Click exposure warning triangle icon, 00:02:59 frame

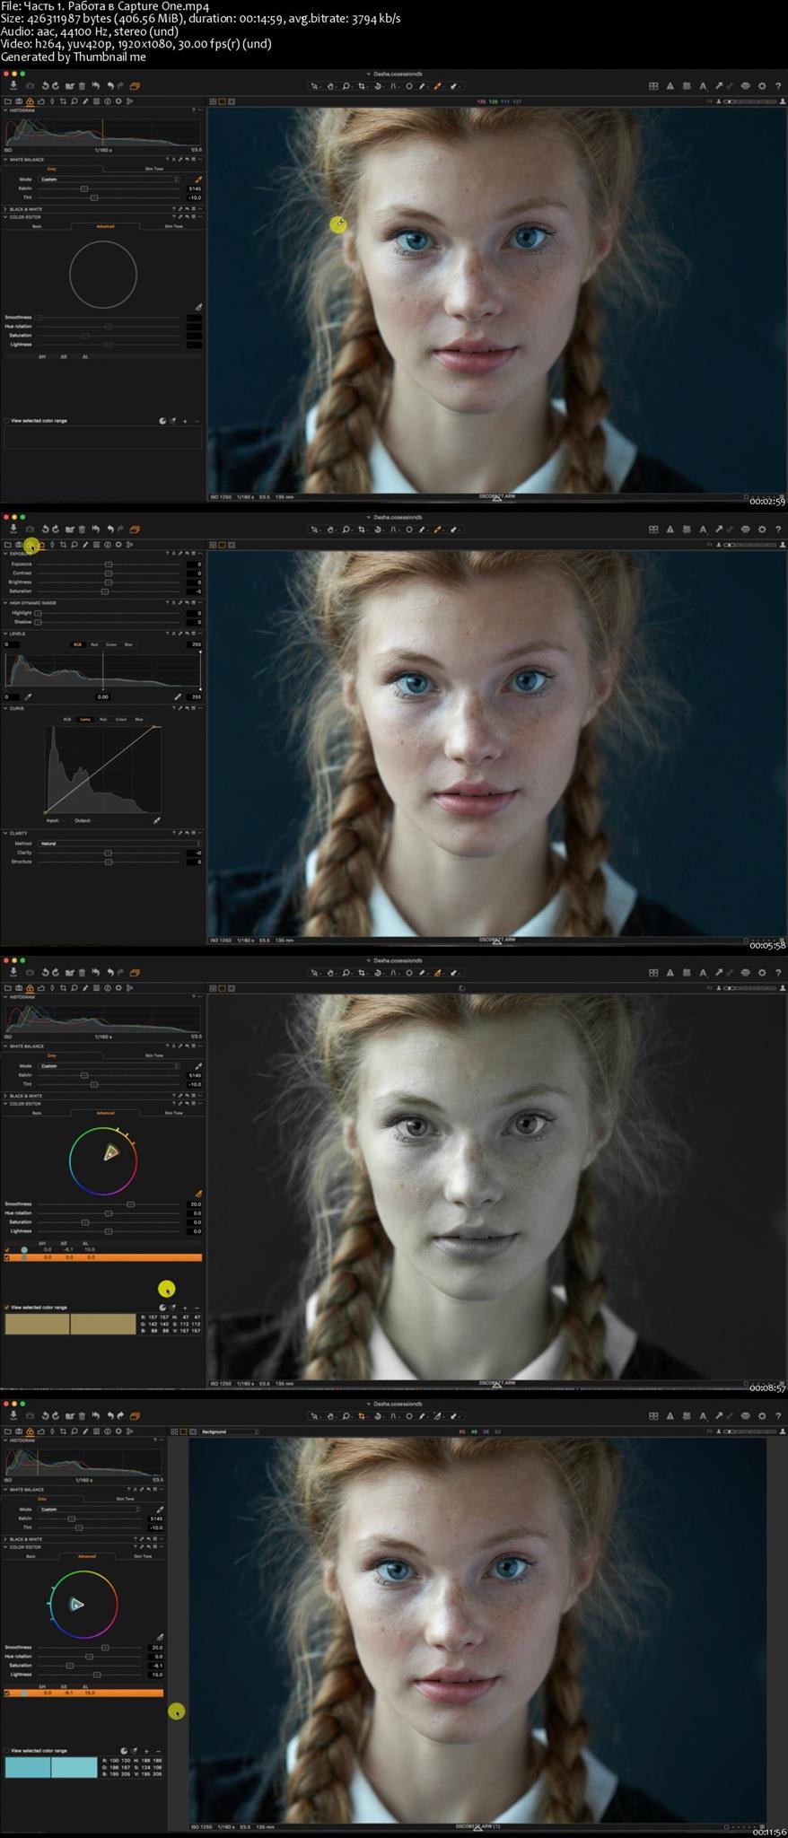coord(670,86)
